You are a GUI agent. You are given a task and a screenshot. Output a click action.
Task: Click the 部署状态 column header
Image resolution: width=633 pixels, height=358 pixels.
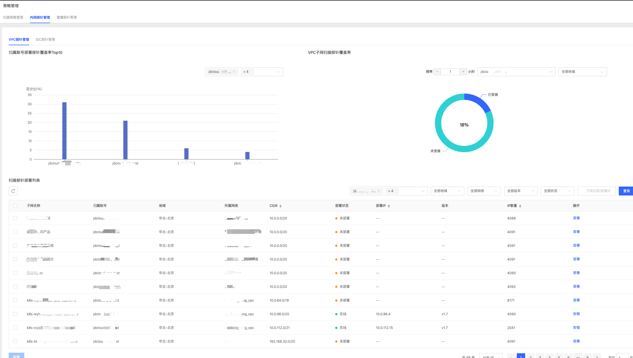pyautogui.click(x=342, y=206)
